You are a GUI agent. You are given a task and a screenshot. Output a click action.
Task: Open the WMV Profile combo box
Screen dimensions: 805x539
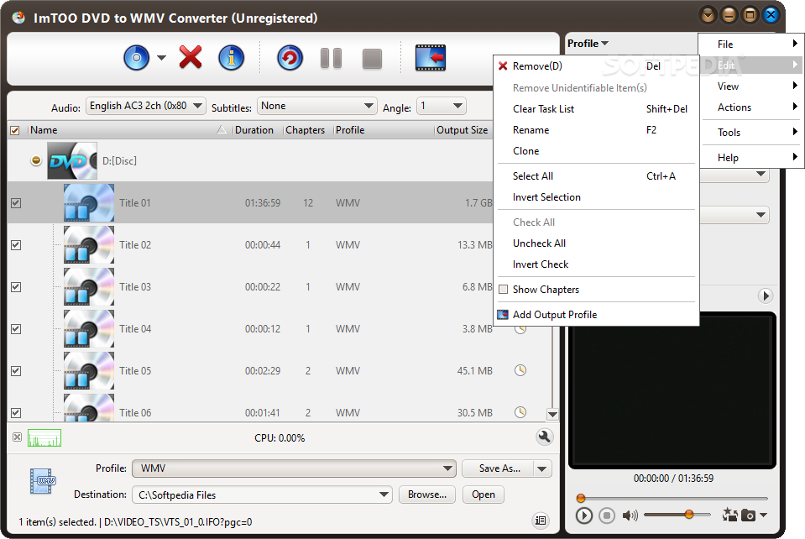294,468
